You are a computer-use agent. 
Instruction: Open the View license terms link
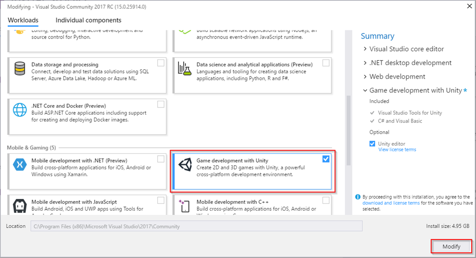click(397, 150)
